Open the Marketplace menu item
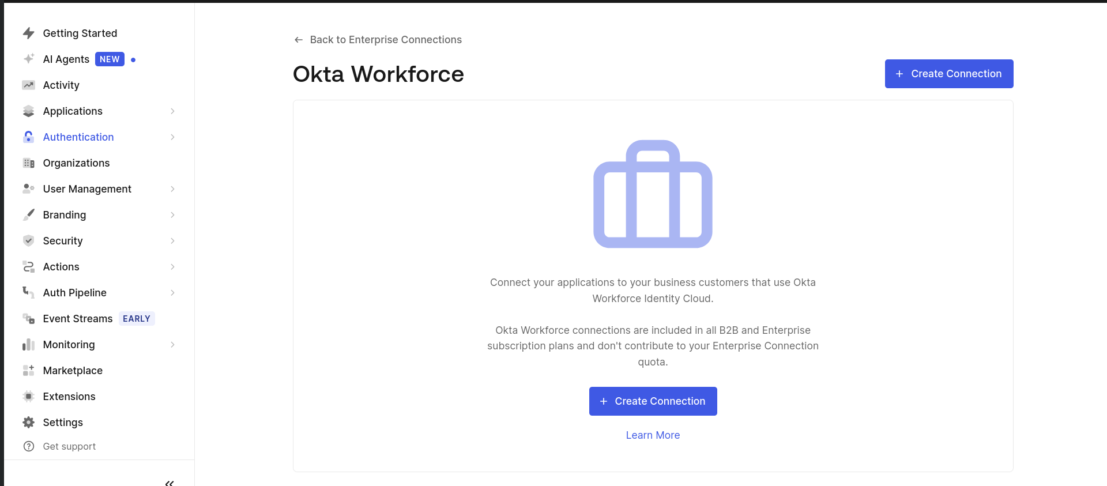 73,371
